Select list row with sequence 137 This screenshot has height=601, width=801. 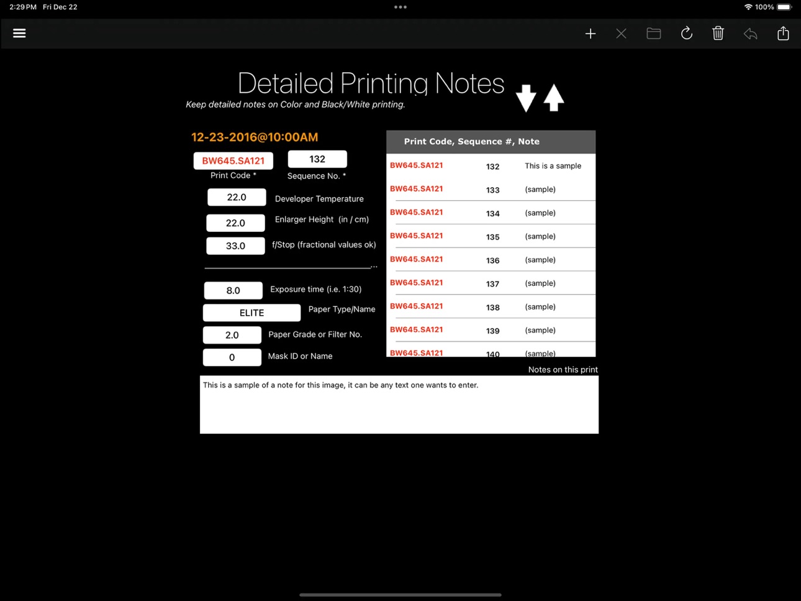coord(491,283)
